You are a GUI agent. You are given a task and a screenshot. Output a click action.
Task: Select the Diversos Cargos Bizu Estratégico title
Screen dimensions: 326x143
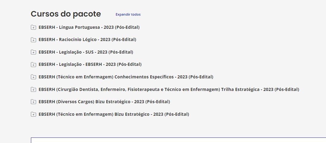pos(104,102)
